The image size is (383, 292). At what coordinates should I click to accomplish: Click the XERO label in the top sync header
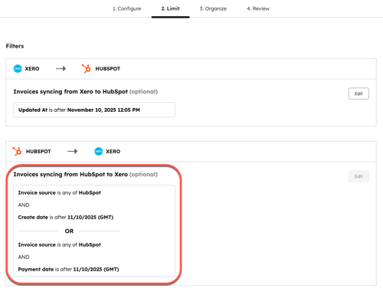tap(32, 68)
